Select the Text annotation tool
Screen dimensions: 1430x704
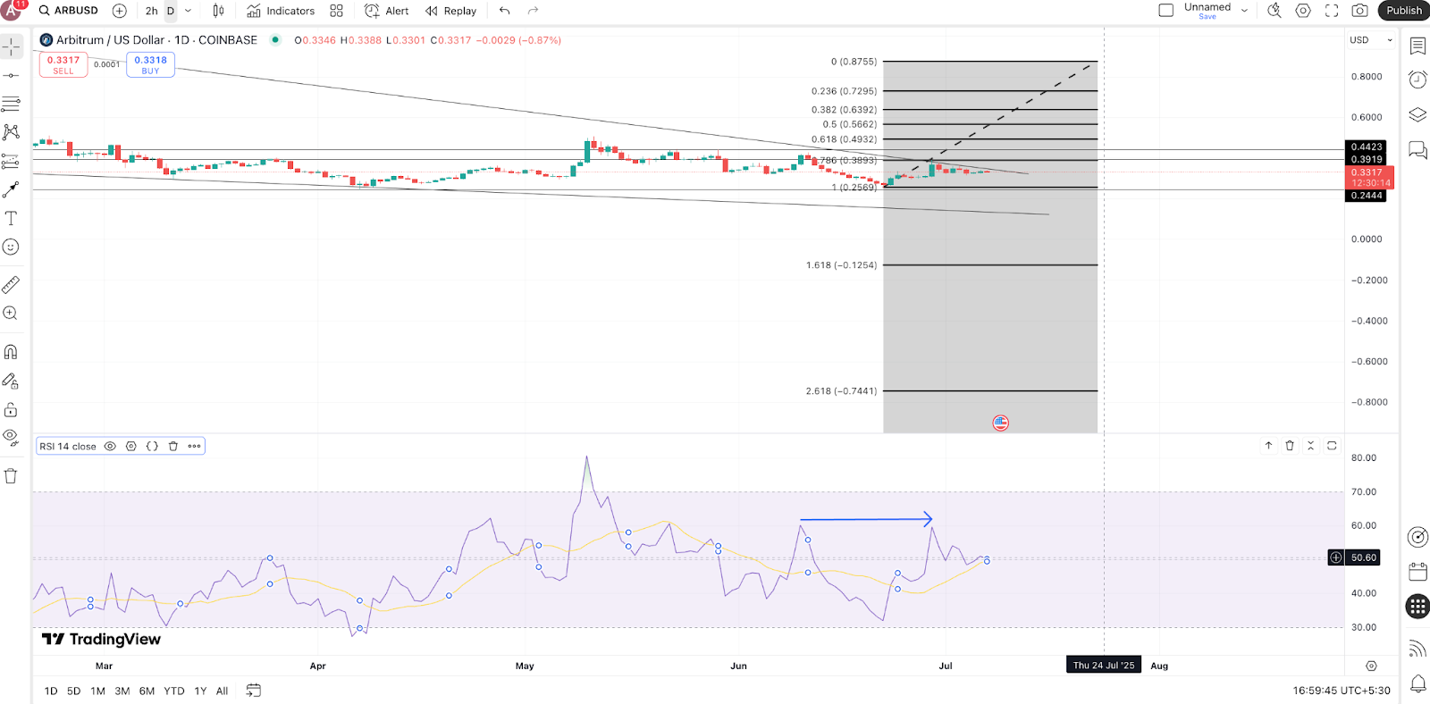click(x=11, y=218)
